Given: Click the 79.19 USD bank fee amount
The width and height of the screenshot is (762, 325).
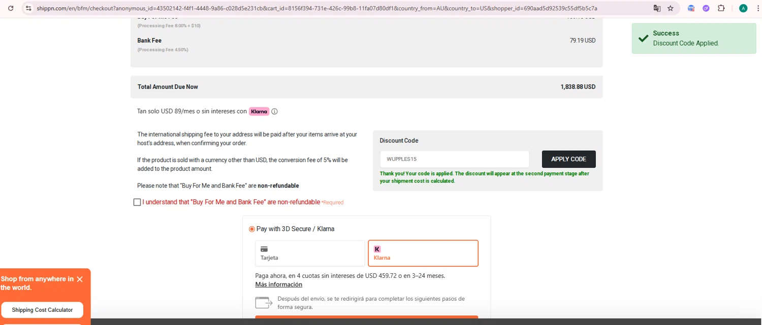Looking at the screenshot, I should pos(583,41).
